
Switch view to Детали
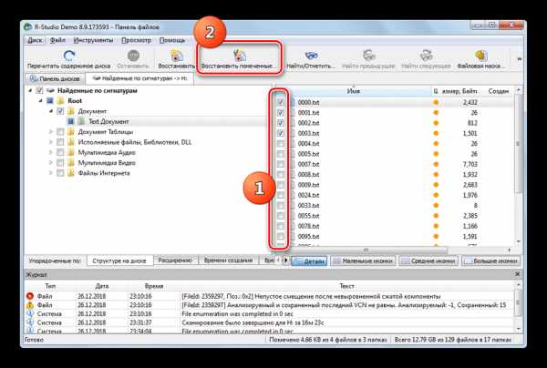[309, 261]
